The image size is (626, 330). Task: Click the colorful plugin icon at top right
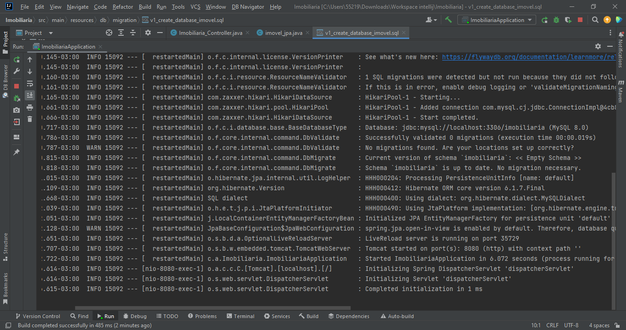click(x=619, y=20)
